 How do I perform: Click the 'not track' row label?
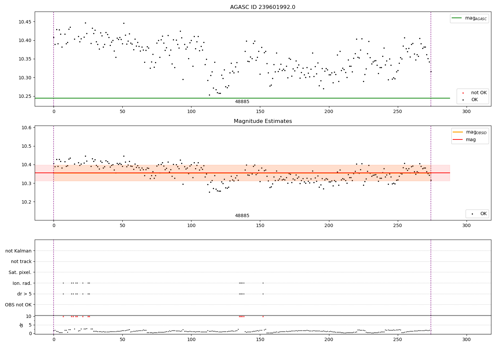21,262
